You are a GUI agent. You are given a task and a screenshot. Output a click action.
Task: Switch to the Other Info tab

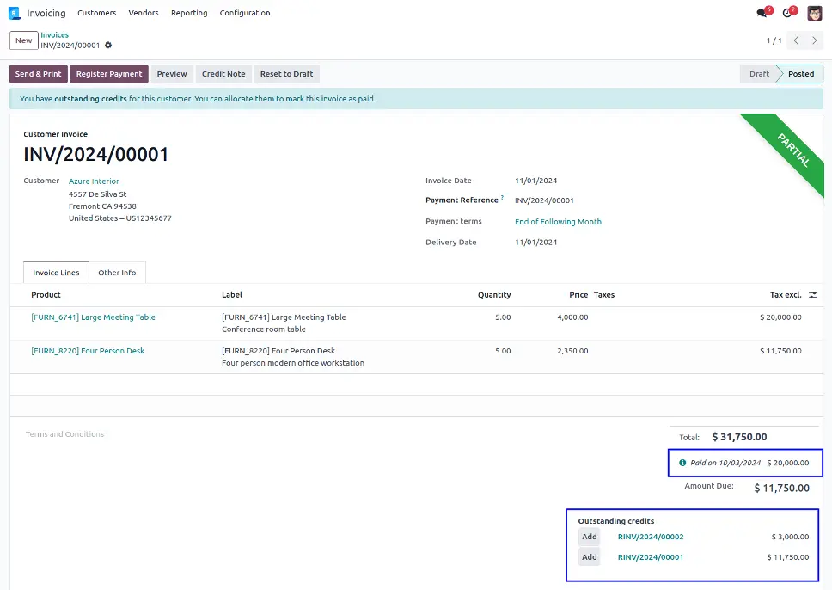[x=117, y=273]
